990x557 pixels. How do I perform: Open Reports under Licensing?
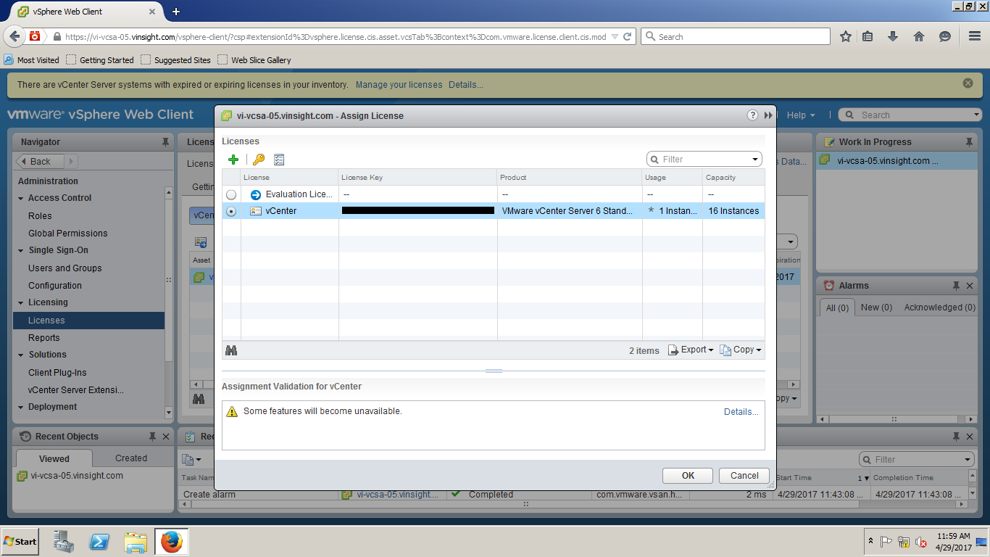click(43, 338)
